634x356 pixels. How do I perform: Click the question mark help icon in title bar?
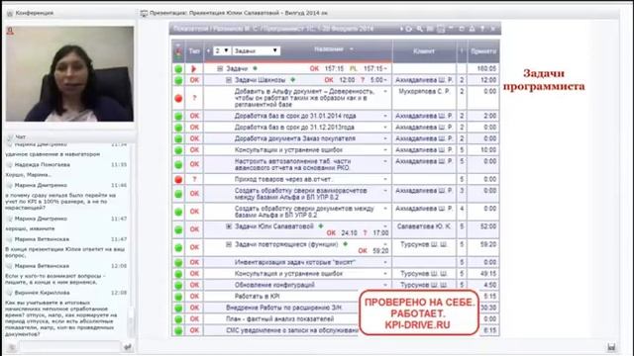tap(482, 29)
